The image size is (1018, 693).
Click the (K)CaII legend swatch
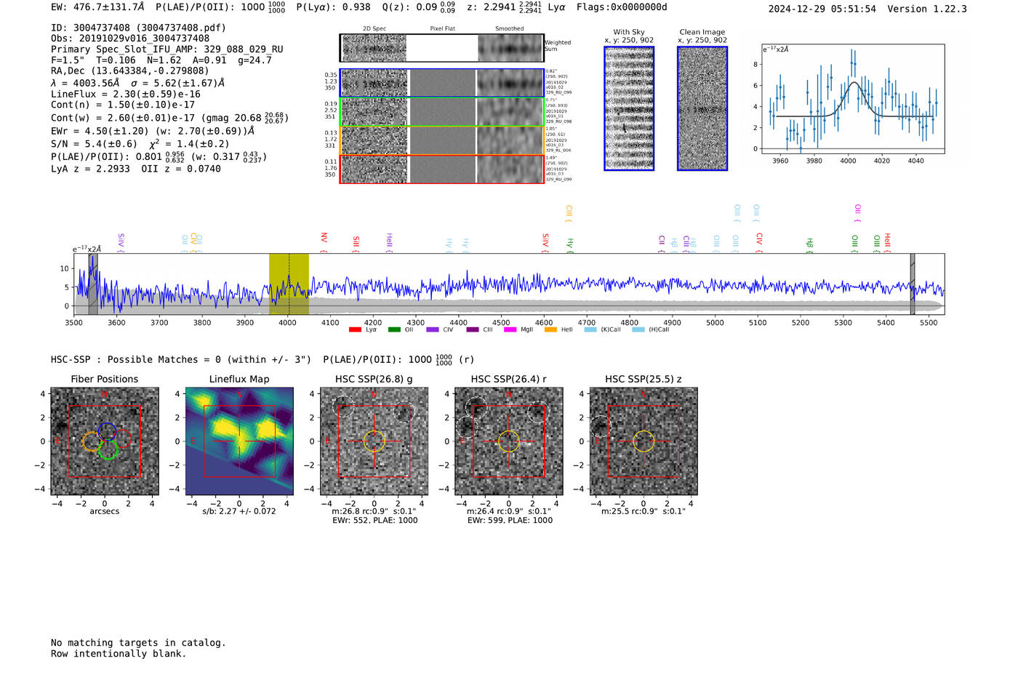(590, 330)
